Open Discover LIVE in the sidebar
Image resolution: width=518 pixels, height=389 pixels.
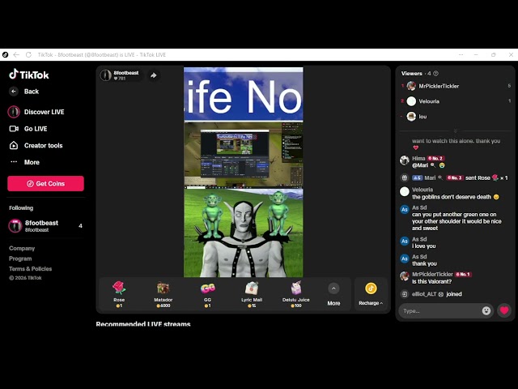(x=36, y=112)
